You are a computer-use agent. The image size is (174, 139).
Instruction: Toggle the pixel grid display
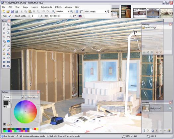click(x=77, y=11)
